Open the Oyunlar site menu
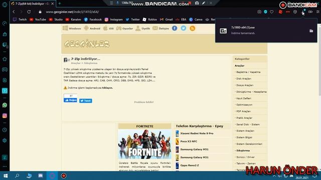The image size is (321, 180). coord(124,28)
